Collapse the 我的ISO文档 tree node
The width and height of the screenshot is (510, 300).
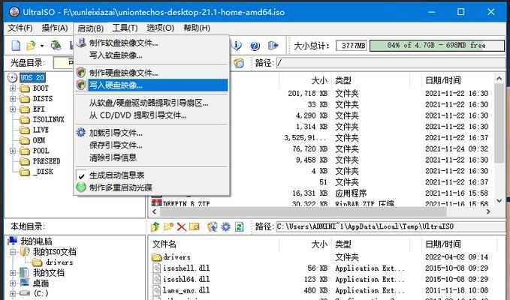12,252
